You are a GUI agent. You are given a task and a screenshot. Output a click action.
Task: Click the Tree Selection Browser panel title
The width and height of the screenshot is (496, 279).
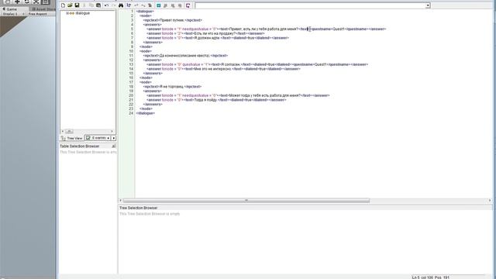point(138,208)
